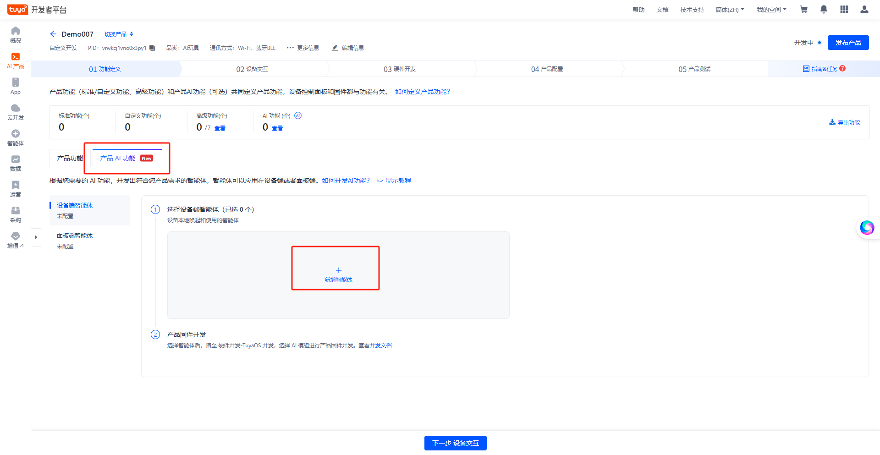Open the 简体(ZH) language dropdown

(730, 10)
